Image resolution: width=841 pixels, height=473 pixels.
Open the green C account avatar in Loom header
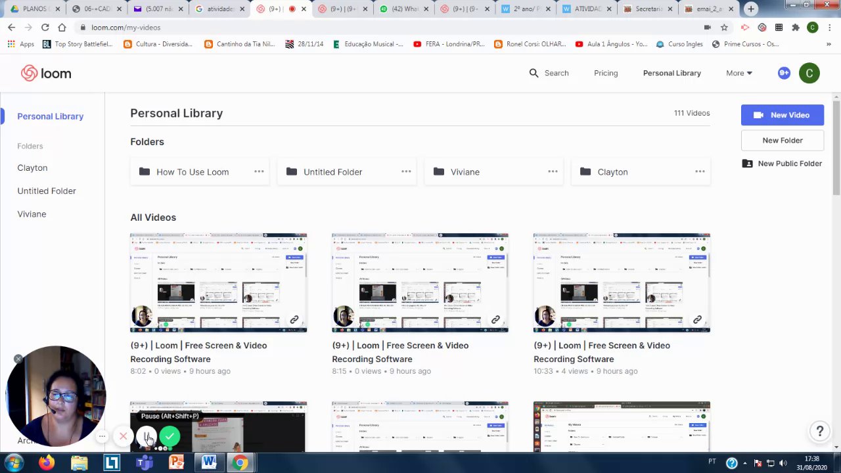pyautogui.click(x=809, y=73)
